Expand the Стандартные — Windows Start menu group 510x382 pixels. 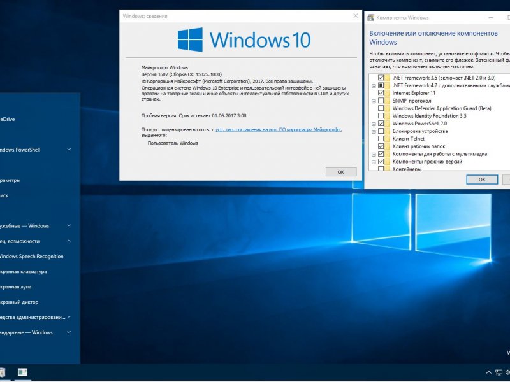click(69, 332)
